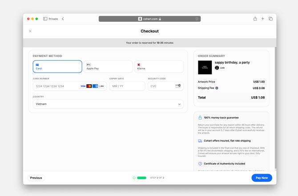Close the checkout page with X icon
This screenshot has width=298, height=196.
point(30,31)
